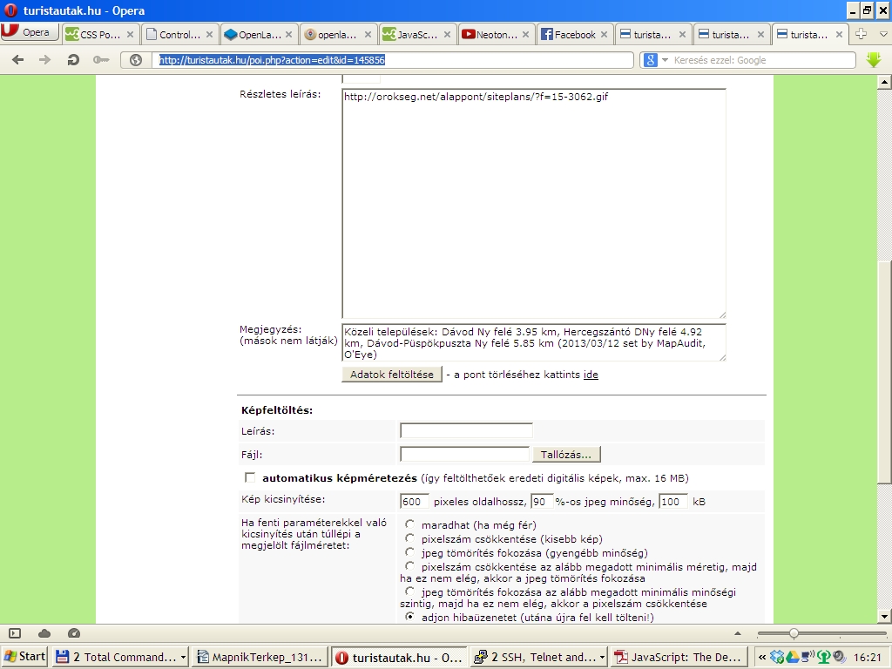Click the browser back arrow button
This screenshot has height=669, width=892.
coord(17,60)
